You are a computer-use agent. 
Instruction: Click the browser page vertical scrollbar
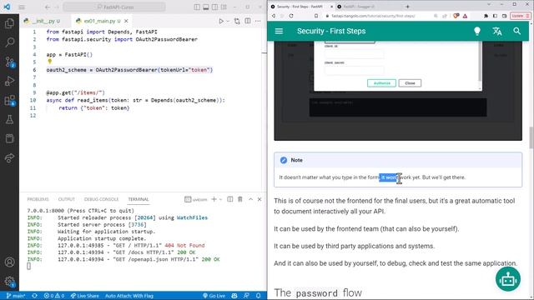click(x=531, y=137)
